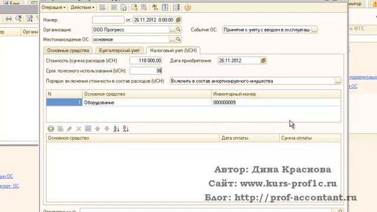Click the greyed icon left of Дт/Кт
Viewport: 377px width, 212px height.
coord(144,8)
